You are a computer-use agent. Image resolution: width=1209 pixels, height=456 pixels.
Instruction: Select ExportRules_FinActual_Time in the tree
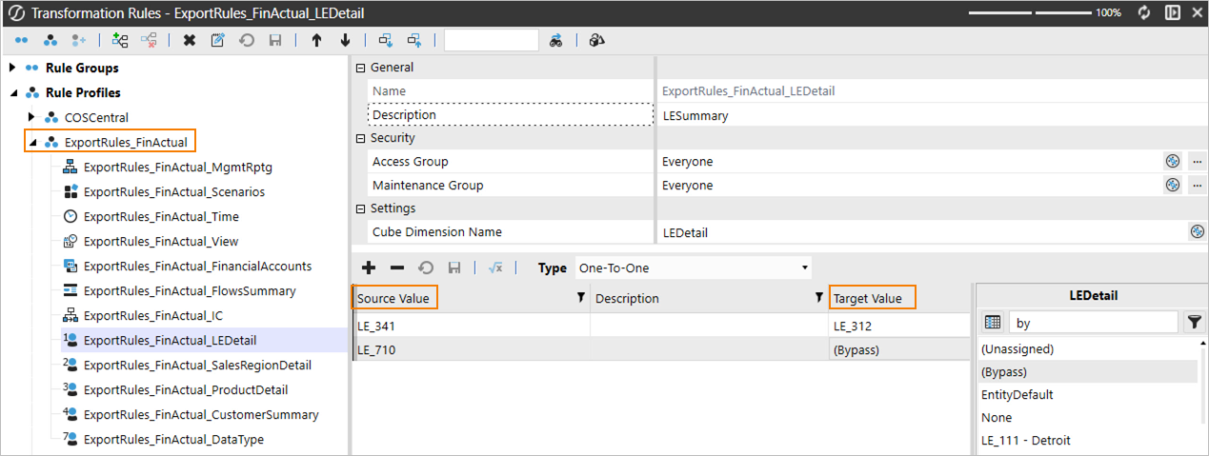point(161,216)
